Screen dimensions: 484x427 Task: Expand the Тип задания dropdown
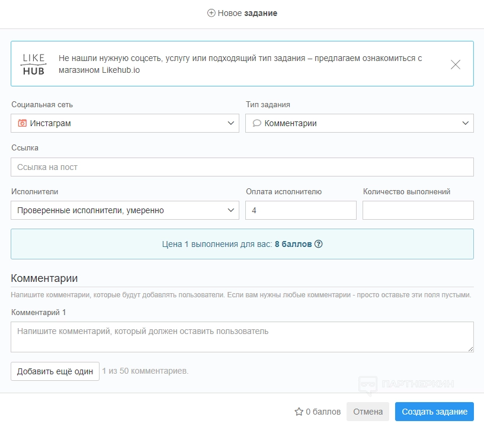(x=359, y=123)
